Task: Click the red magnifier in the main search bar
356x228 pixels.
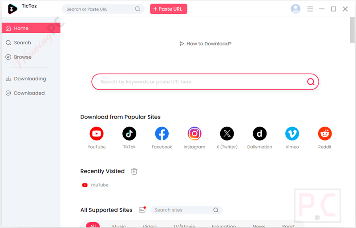Action: (x=311, y=82)
